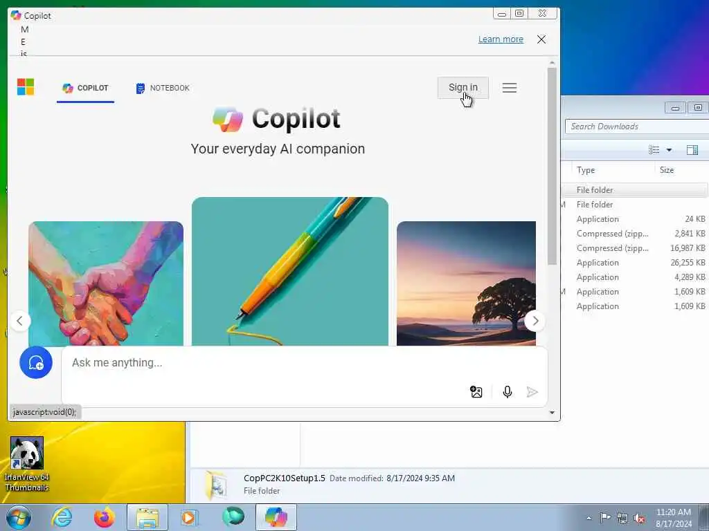
Task: Select the 16,987 KB compressed file row
Action: click(x=635, y=248)
